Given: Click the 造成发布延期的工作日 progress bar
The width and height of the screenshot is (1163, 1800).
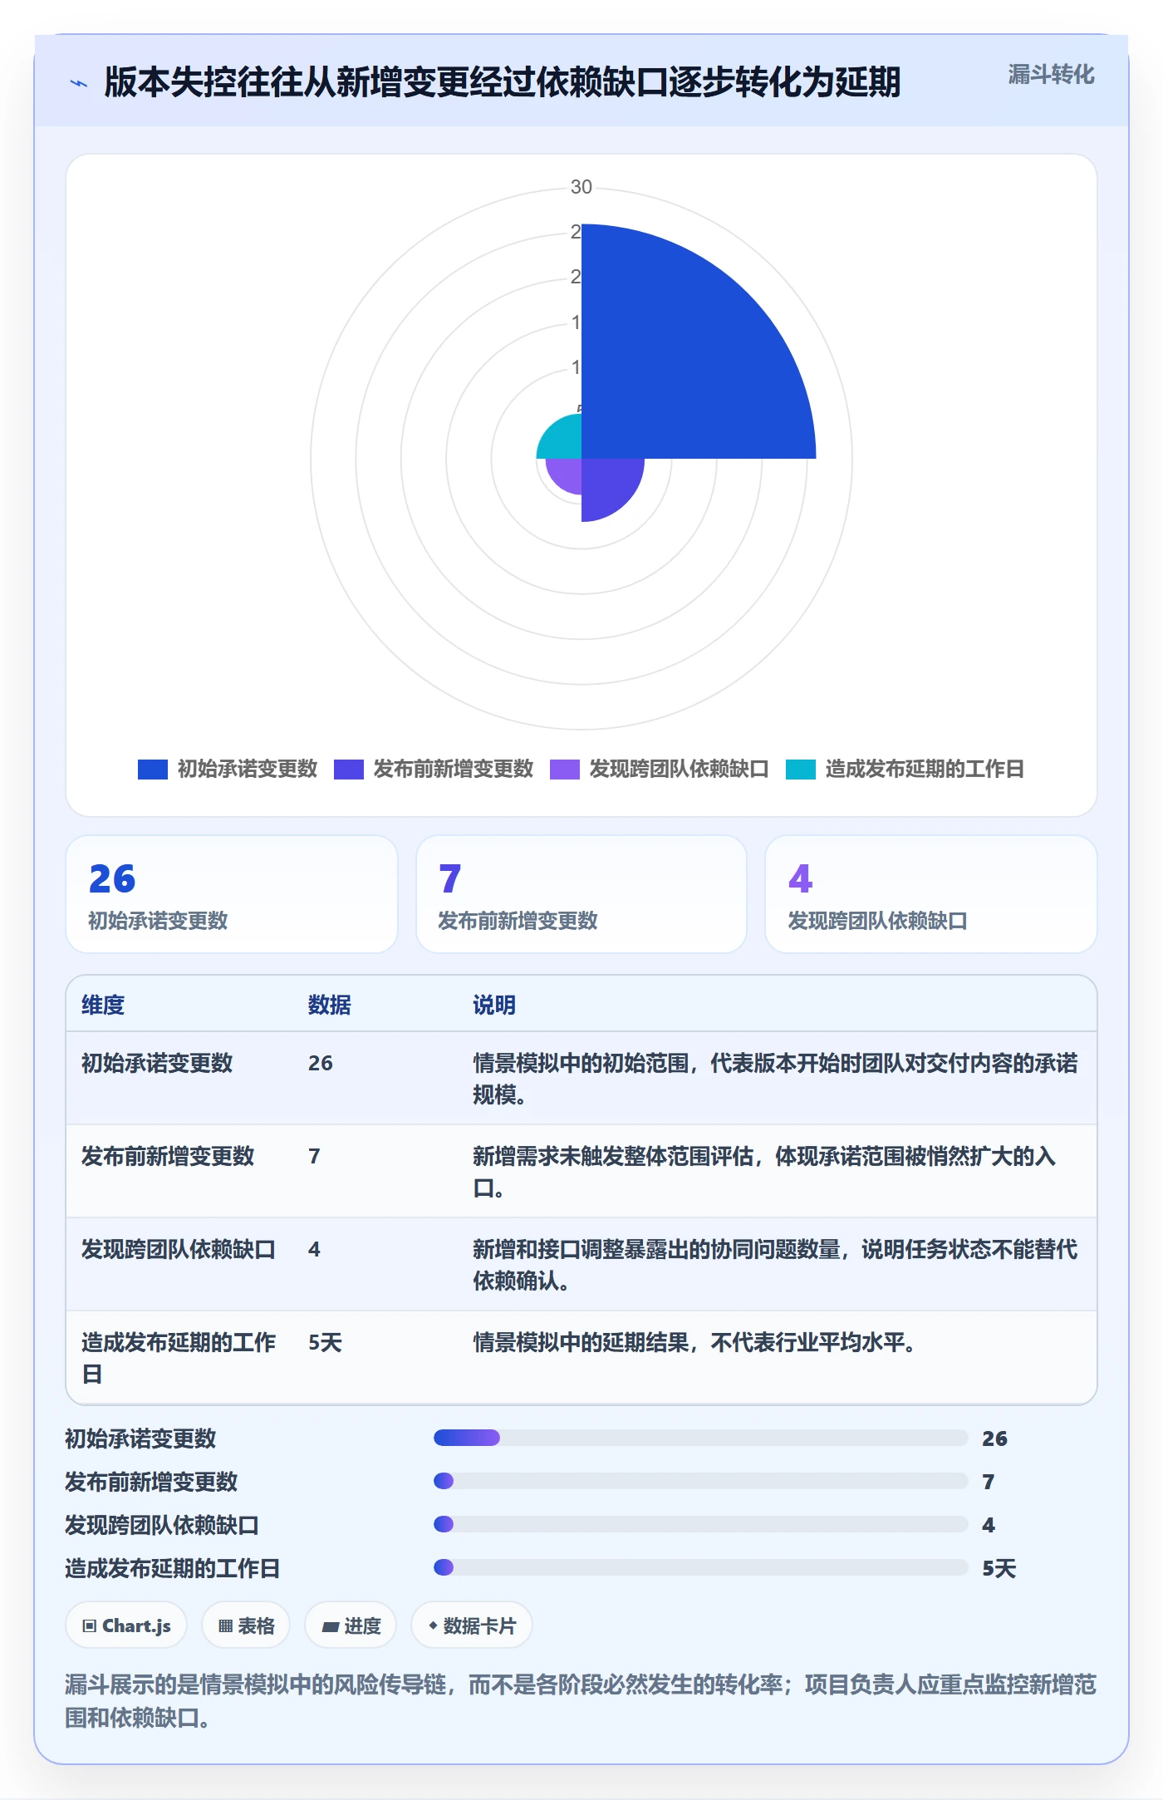Looking at the screenshot, I should tap(700, 1567).
